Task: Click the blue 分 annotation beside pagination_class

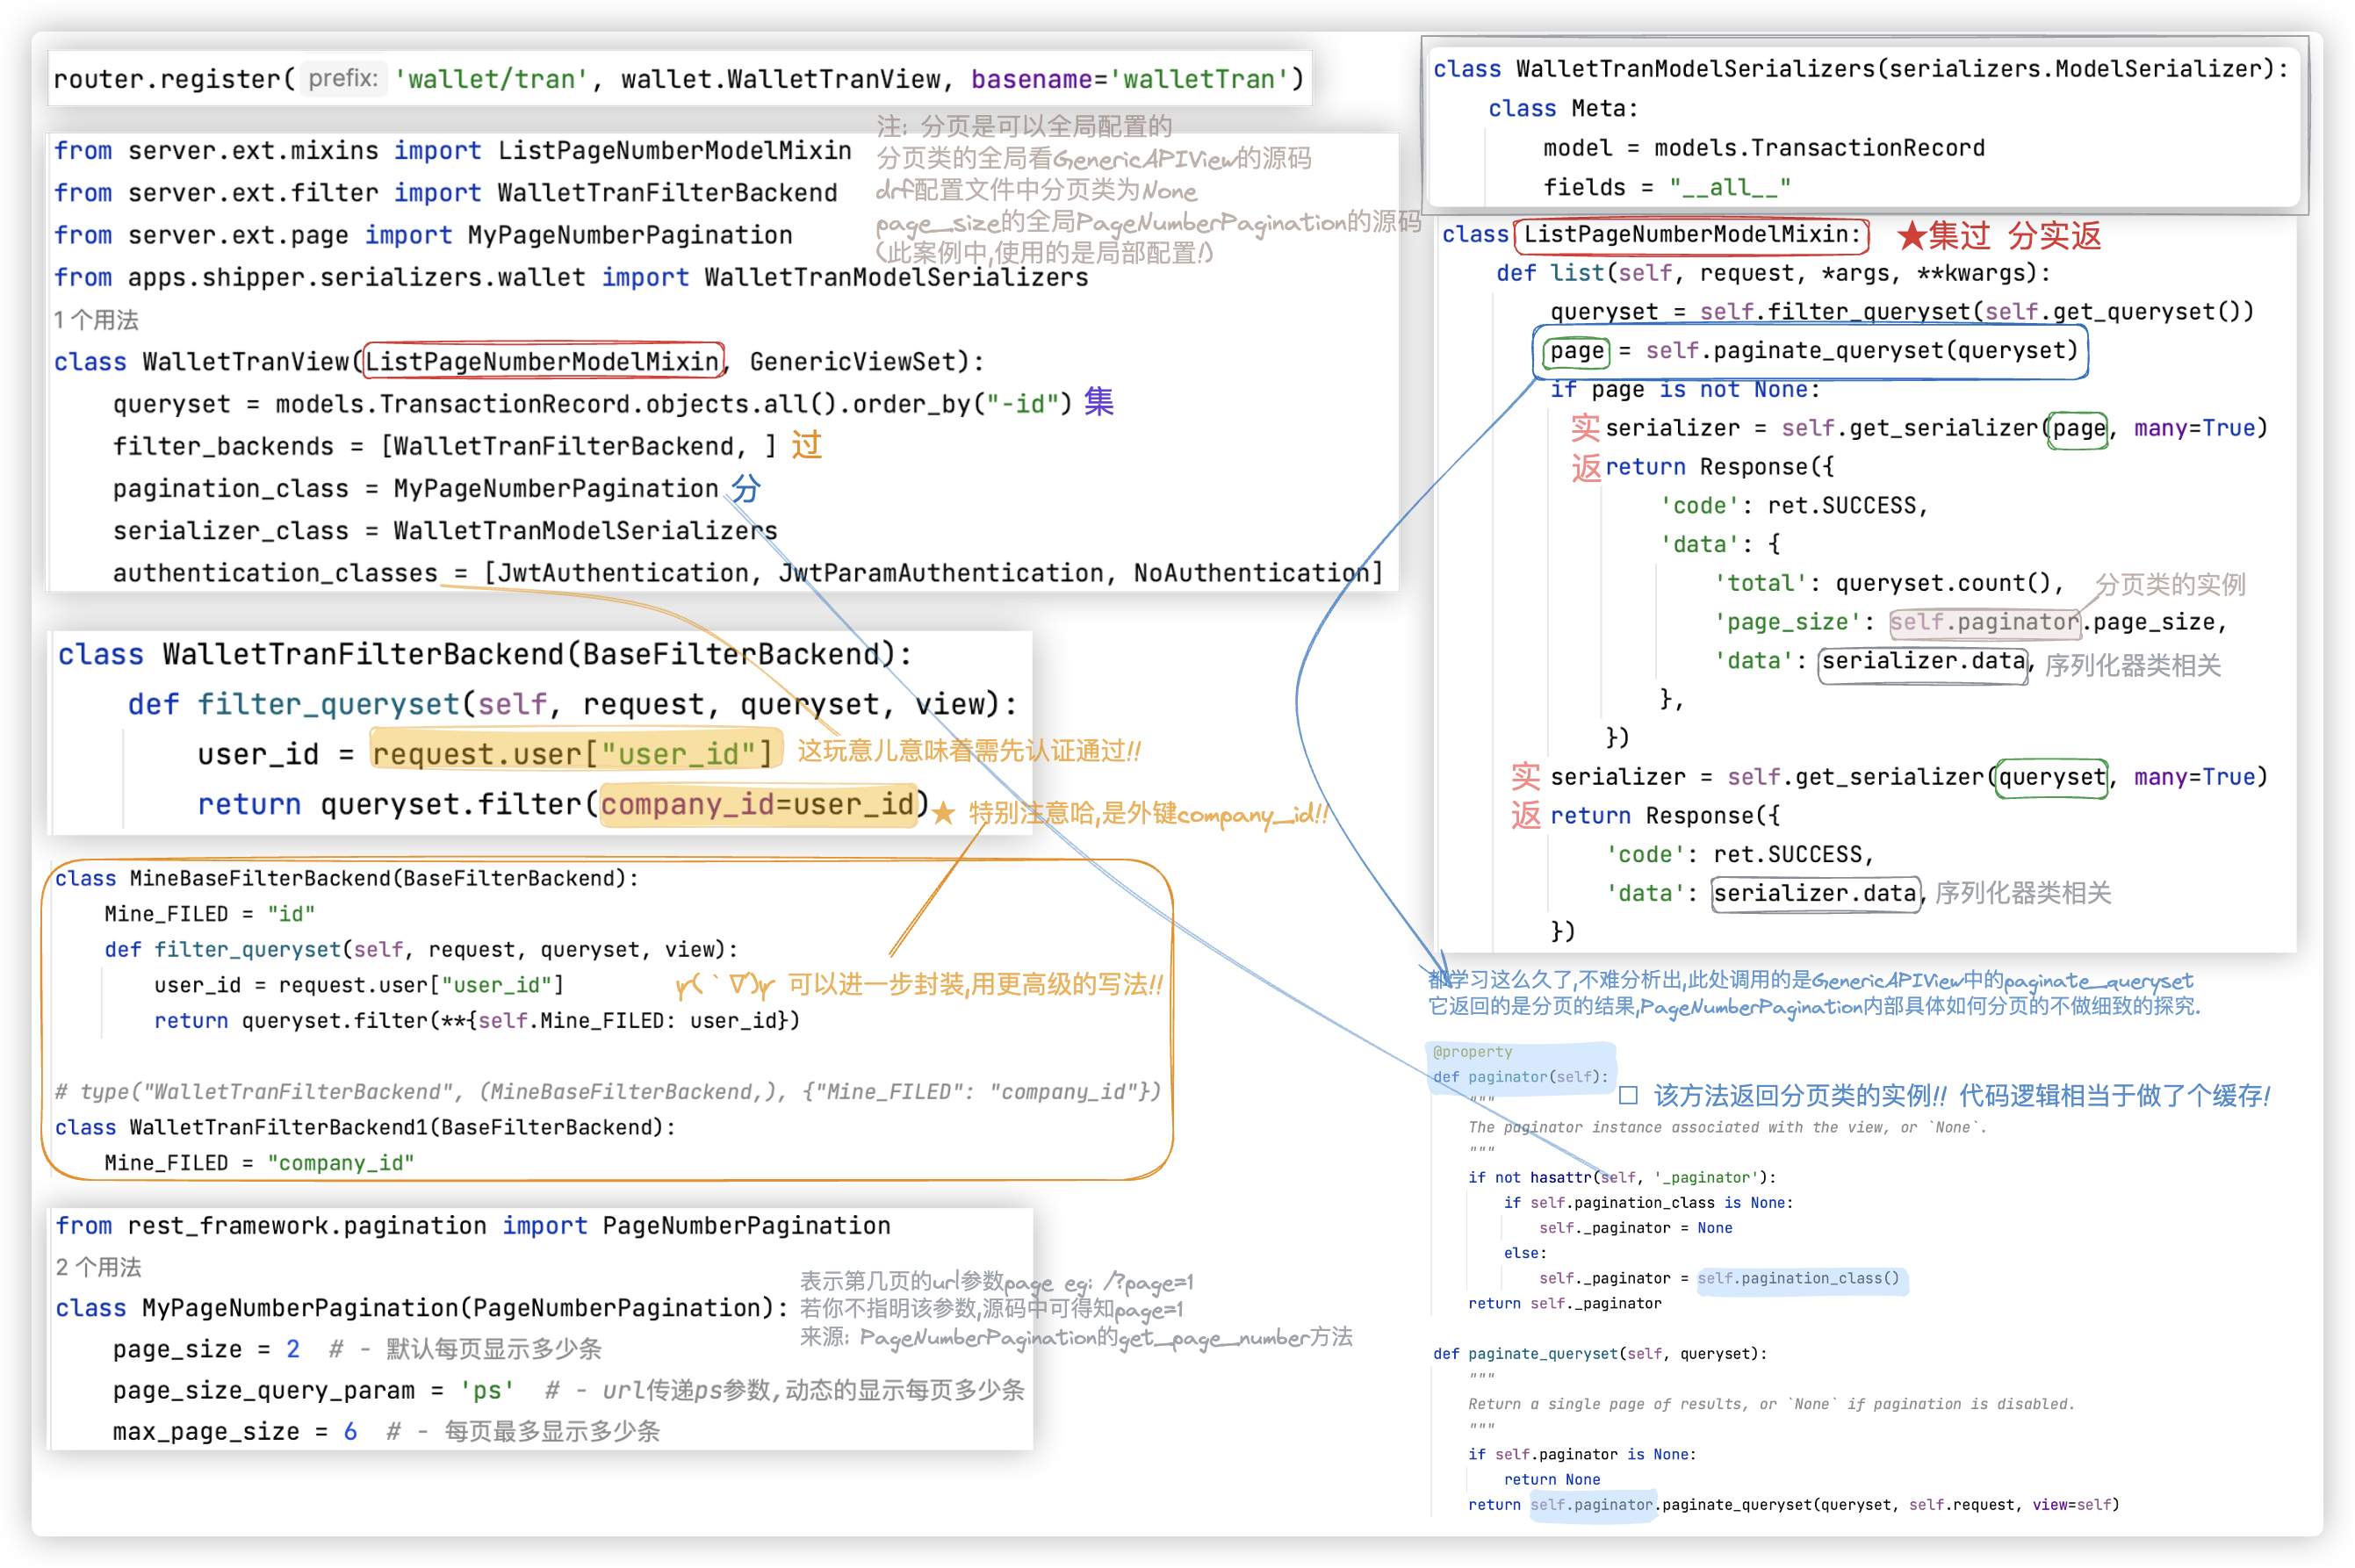Action: point(745,489)
